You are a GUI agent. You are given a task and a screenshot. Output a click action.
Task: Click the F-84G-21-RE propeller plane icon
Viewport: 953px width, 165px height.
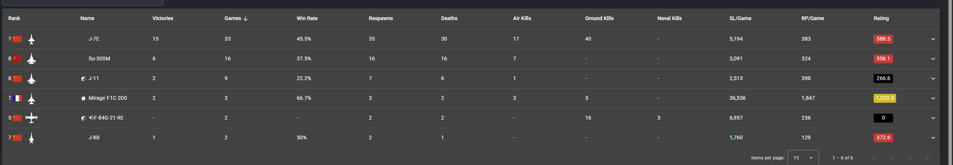[x=31, y=118]
